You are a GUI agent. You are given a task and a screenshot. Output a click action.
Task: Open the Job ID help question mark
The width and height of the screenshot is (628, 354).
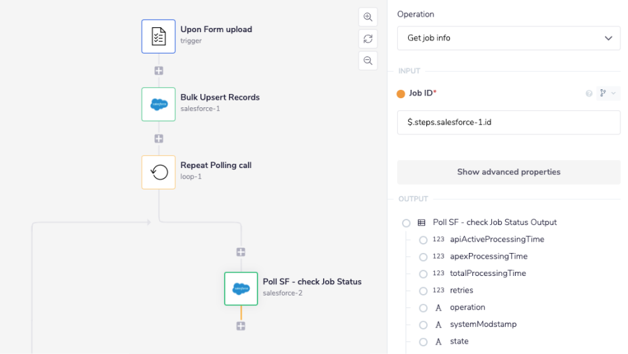point(589,93)
